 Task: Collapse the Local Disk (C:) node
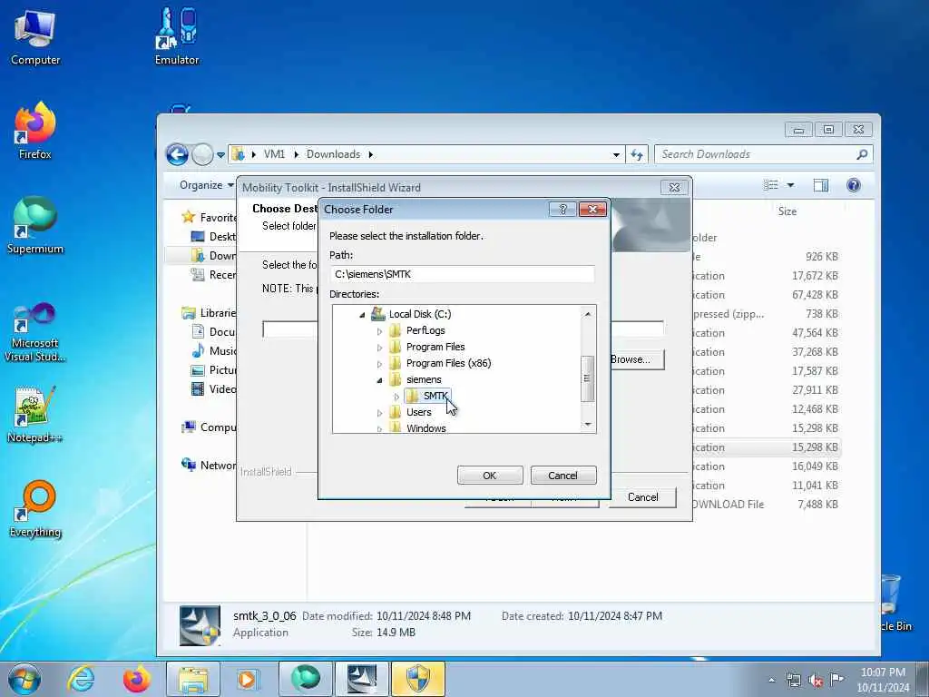(x=362, y=315)
